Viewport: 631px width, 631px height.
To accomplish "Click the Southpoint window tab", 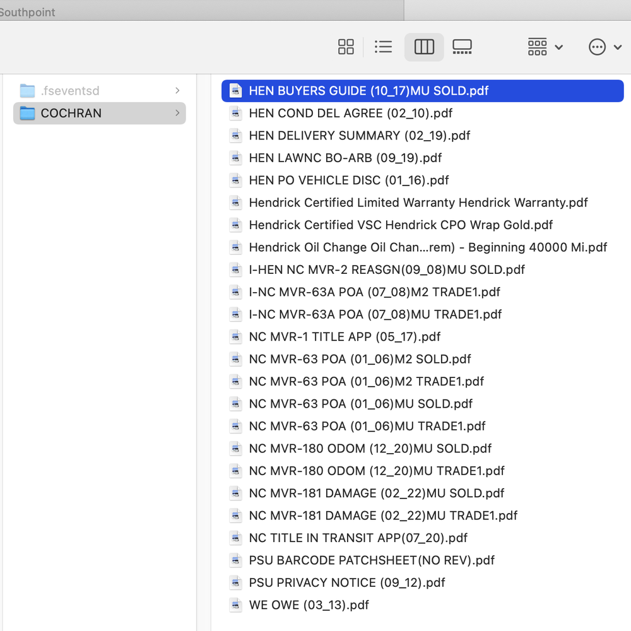I will [x=201, y=11].
